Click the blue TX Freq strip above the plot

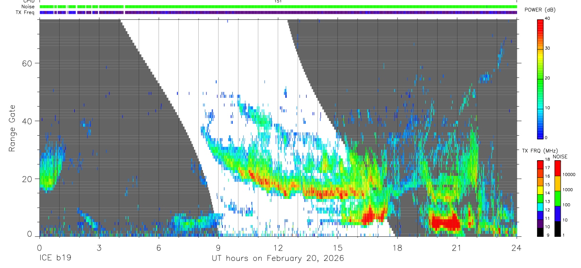pos(278,13)
